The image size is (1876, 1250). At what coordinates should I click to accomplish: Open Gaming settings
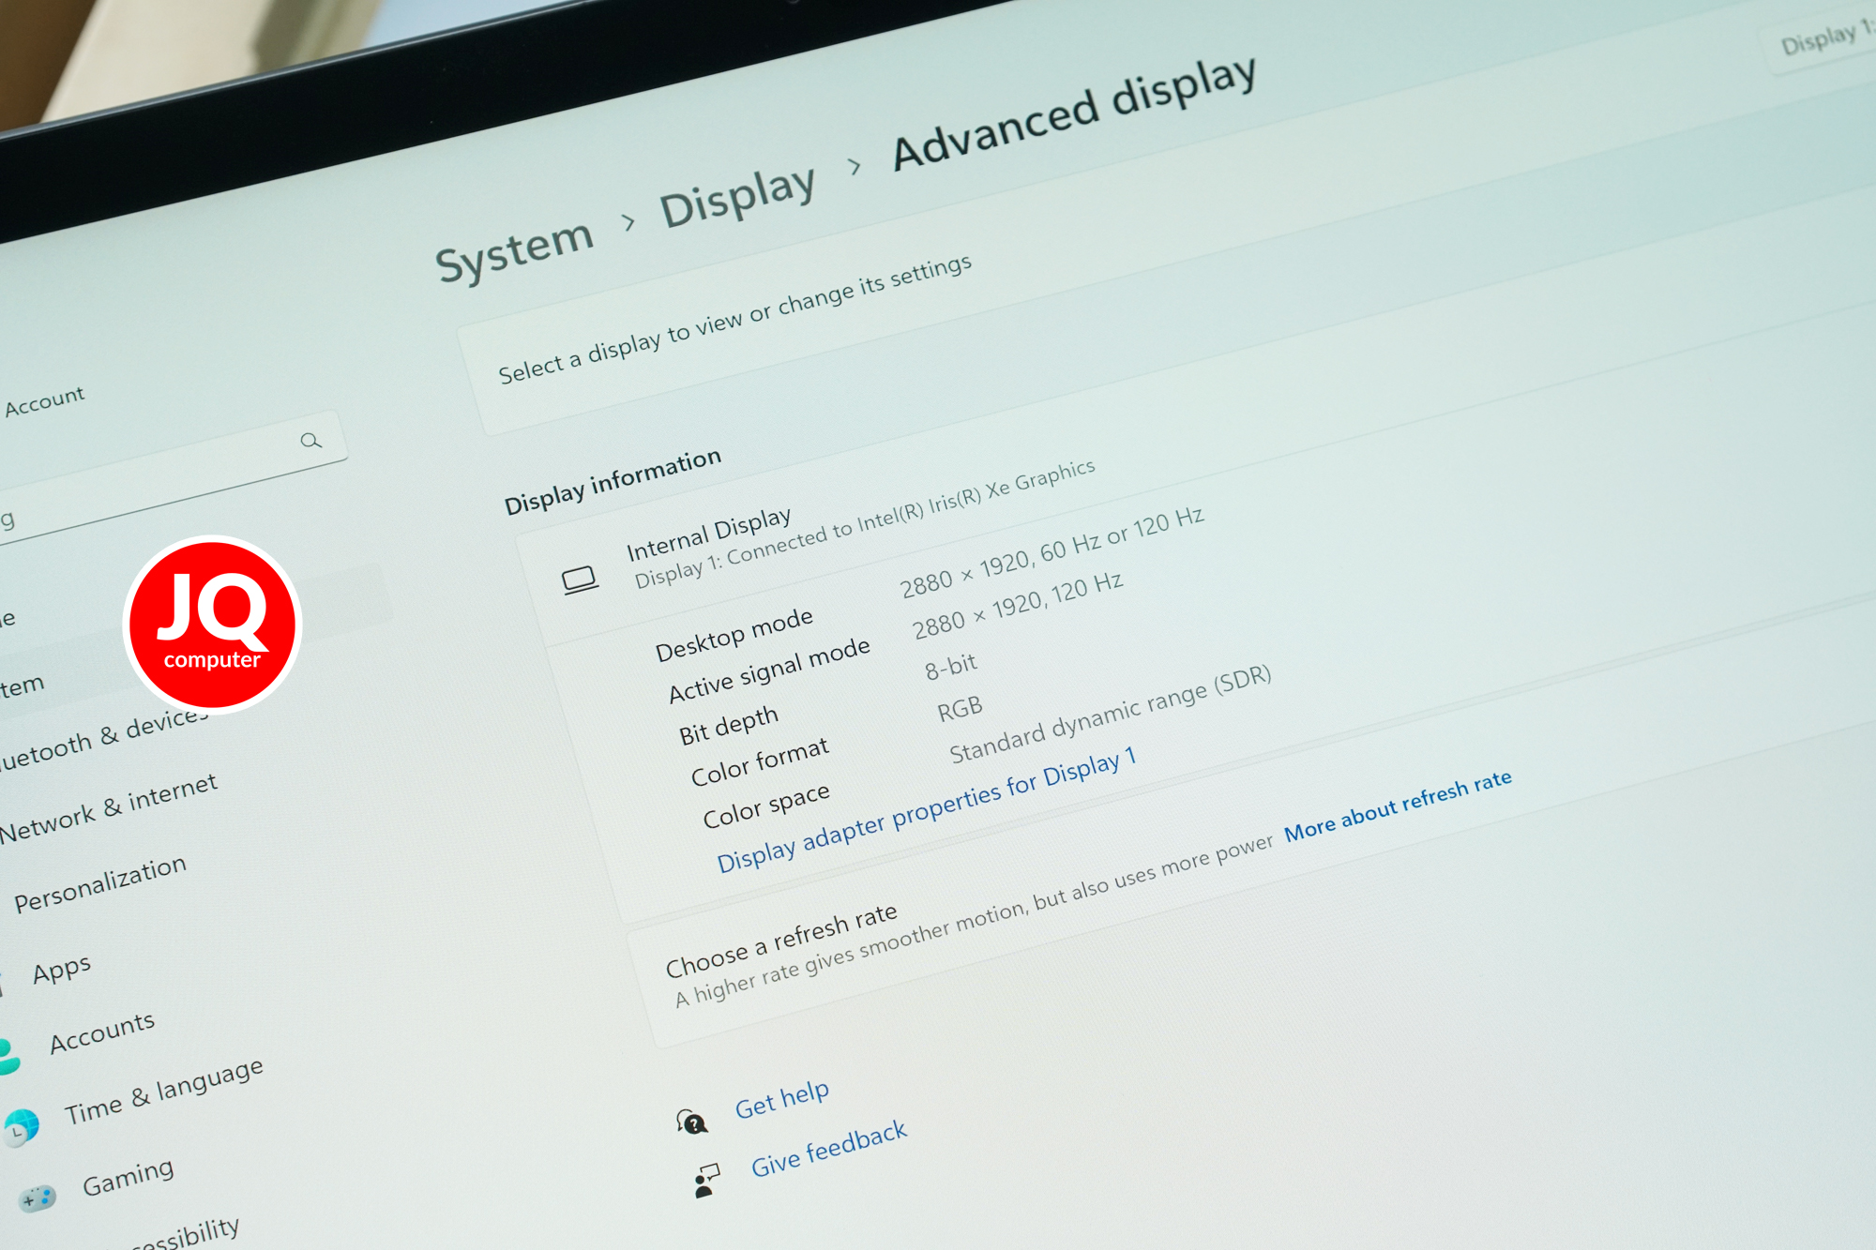(x=128, y=1178)
